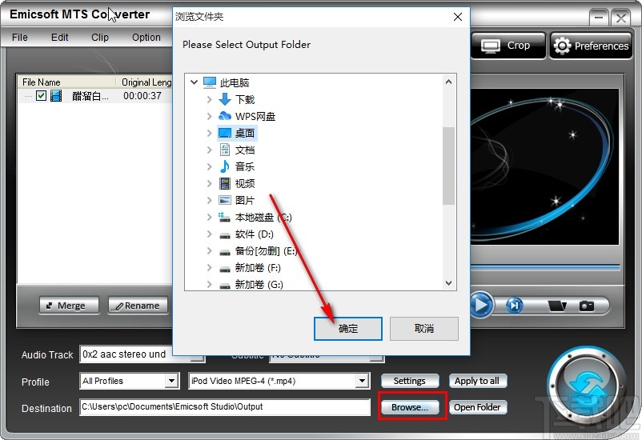Select the 软件 (D:) tree item label
642x440 pixels.
(255, 234)
